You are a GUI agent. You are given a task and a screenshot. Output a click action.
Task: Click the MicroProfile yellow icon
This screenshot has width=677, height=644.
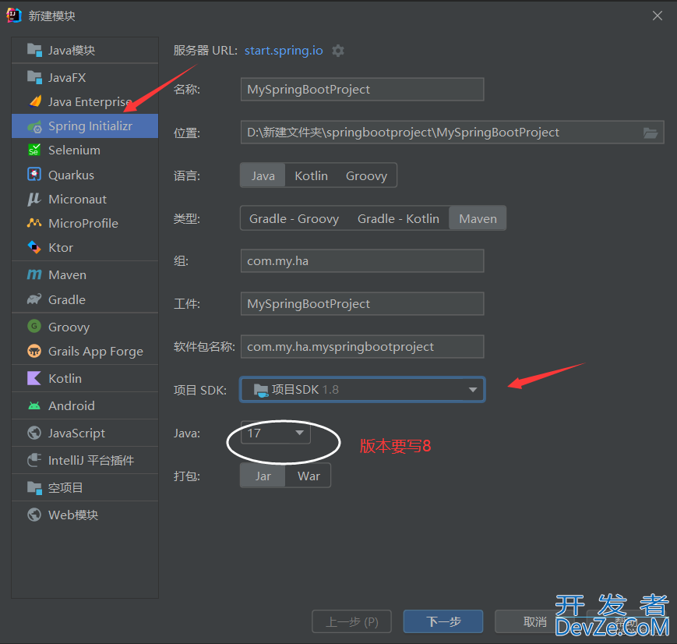tap(34, 223)
